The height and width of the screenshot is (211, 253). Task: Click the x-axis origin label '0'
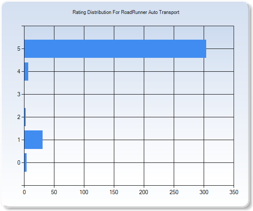[24, 192]
